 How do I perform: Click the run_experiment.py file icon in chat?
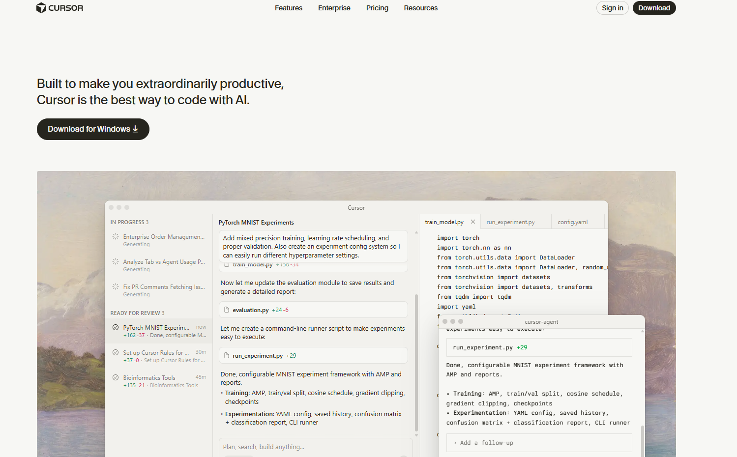(227, 356)
